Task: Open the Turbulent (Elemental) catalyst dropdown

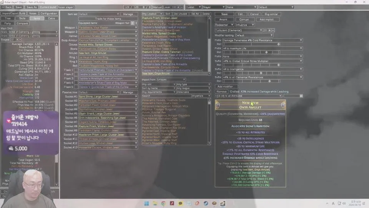Action: point(239,30)
